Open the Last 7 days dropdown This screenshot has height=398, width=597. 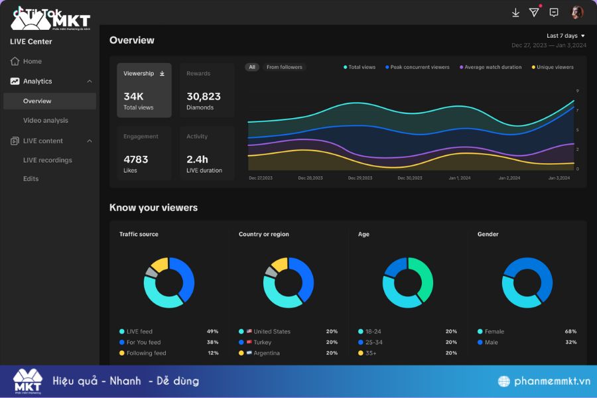(x=565, y=36)
